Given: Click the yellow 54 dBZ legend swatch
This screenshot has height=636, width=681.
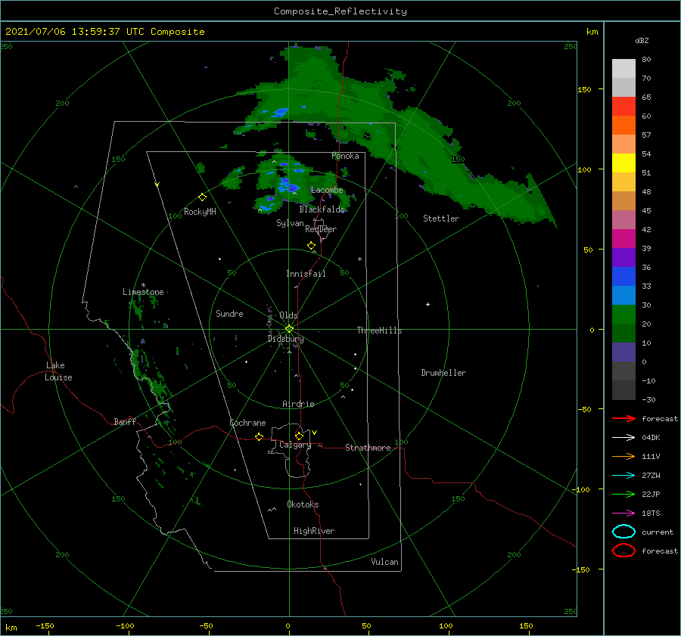Looking at the screenshot, I should tap(623, 163).
